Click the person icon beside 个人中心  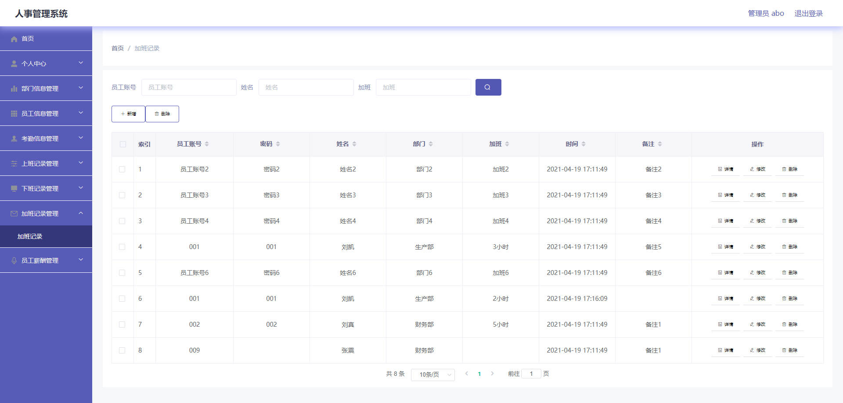point(14,64)
